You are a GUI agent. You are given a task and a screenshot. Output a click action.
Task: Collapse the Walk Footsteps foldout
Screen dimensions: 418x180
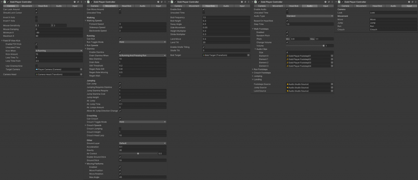pyautogui.click(x=253, y=29)
